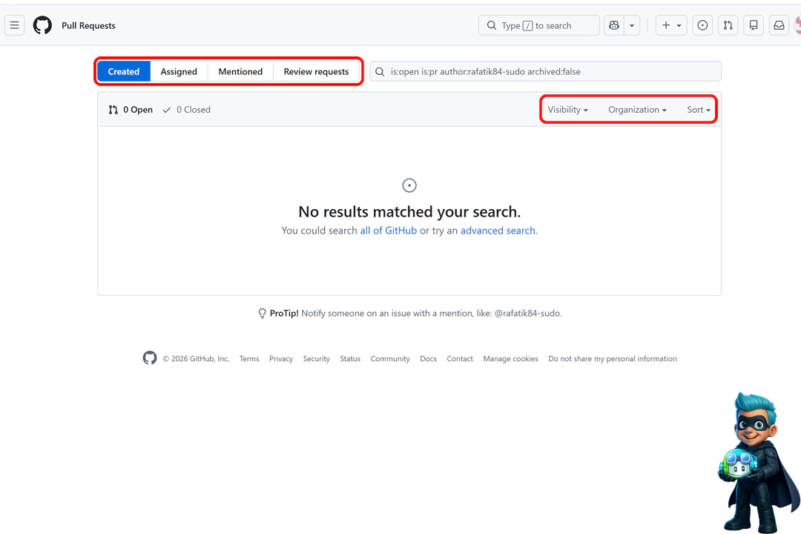Screen dimensions: 801x534
Task: Open the Organization filter dropdown
Action: pos(636,109)
